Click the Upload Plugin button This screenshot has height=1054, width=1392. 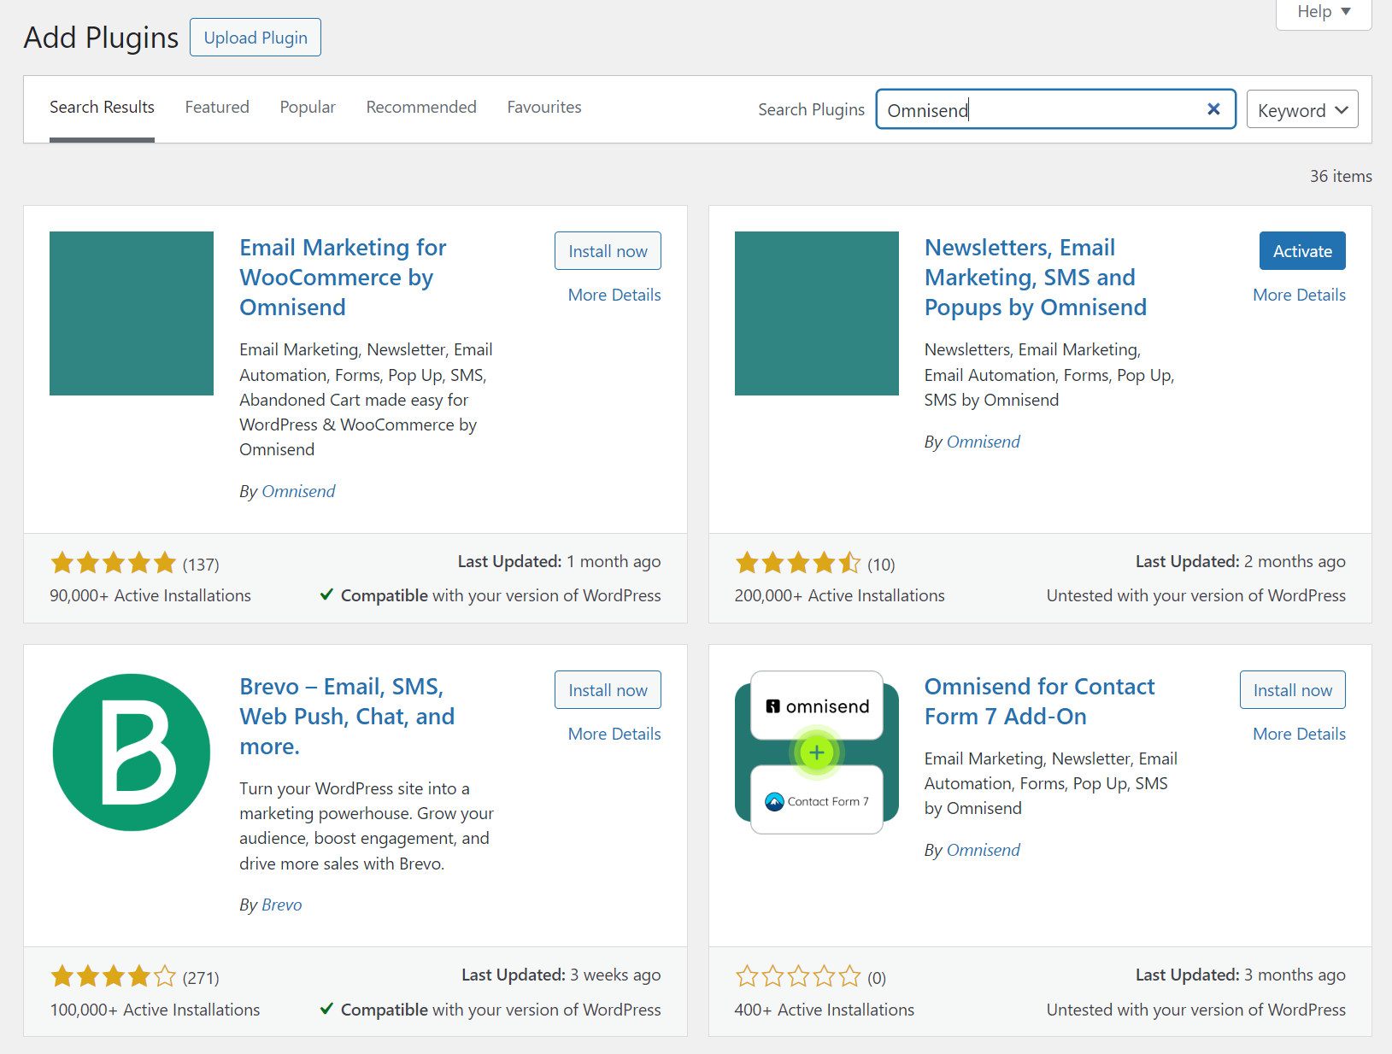click(255, 38)
